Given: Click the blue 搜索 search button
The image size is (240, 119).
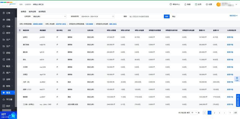Looking at the screenshot, I should (167, 16).
